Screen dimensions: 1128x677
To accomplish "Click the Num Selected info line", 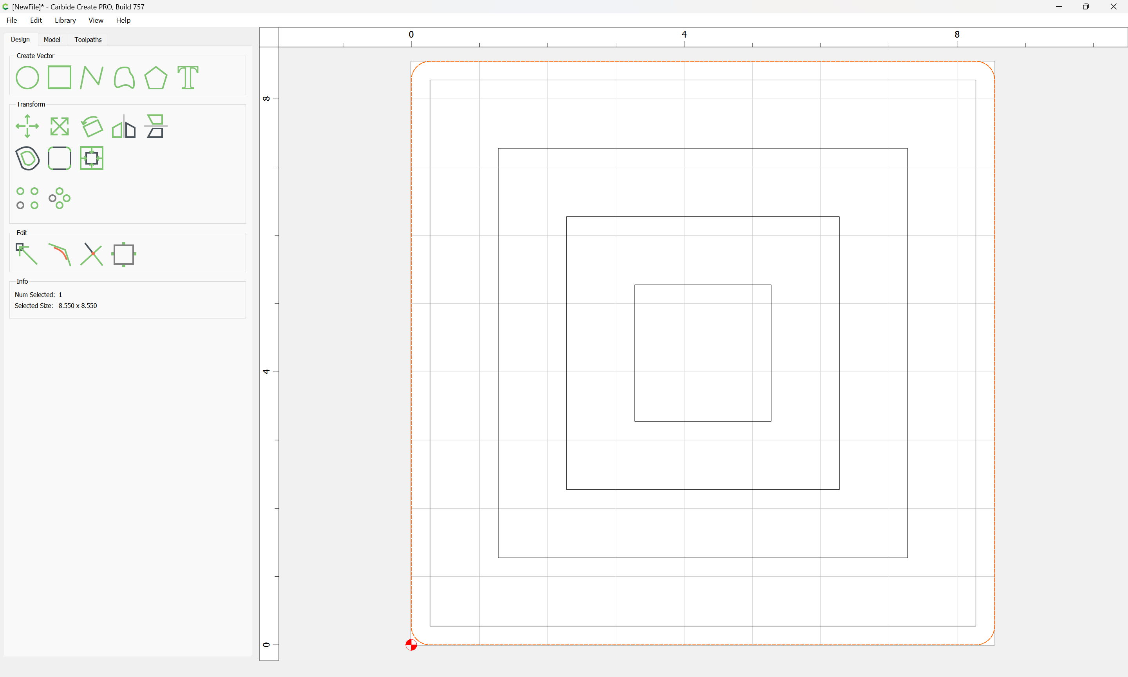I will click(38, 295).
